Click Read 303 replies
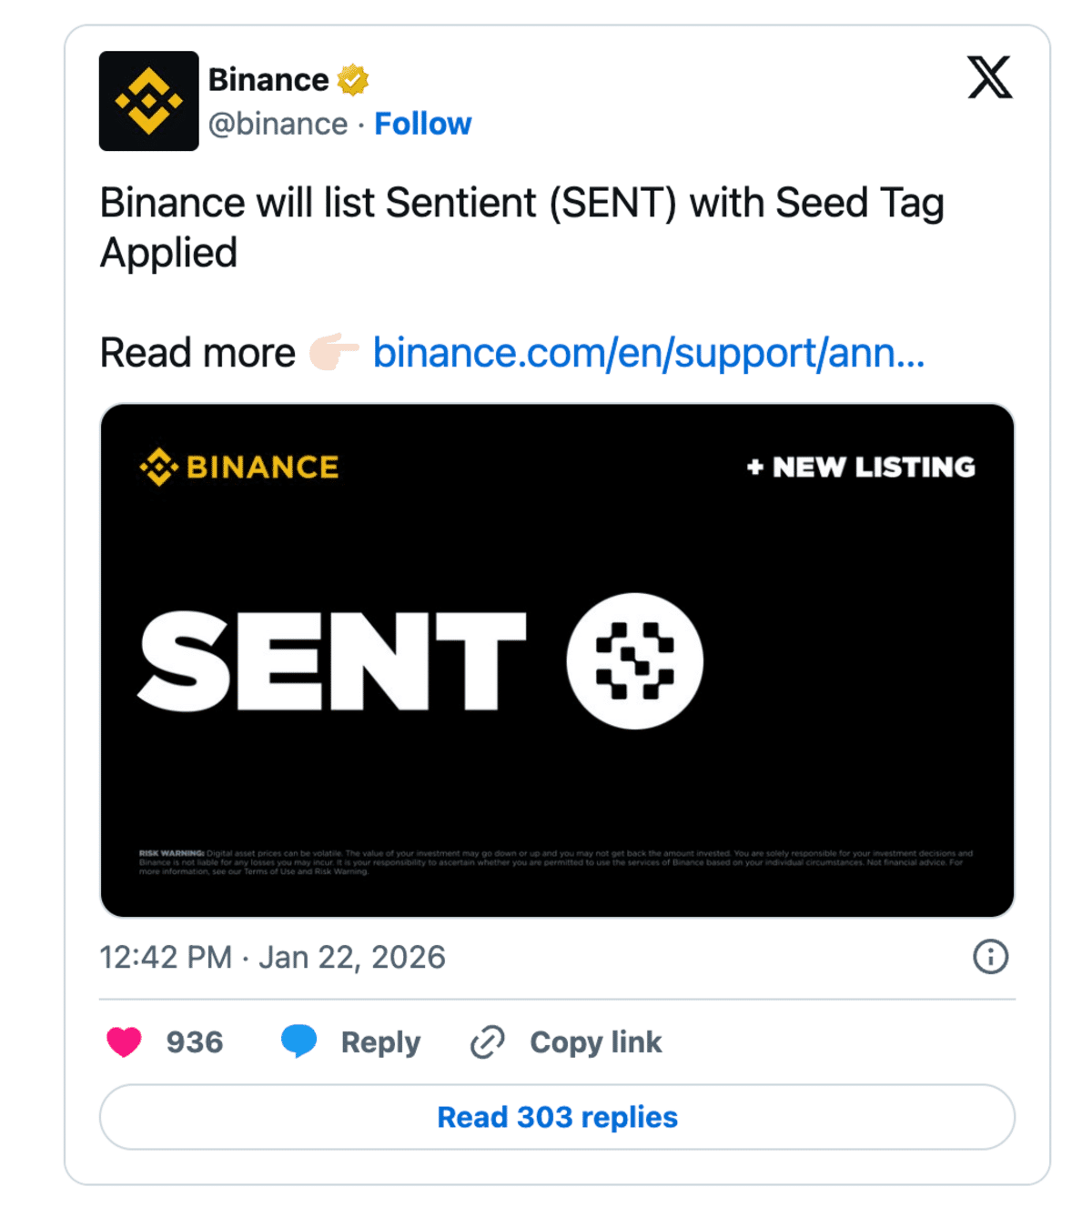This screenshot has width=1092, height=1217. 557,1117
